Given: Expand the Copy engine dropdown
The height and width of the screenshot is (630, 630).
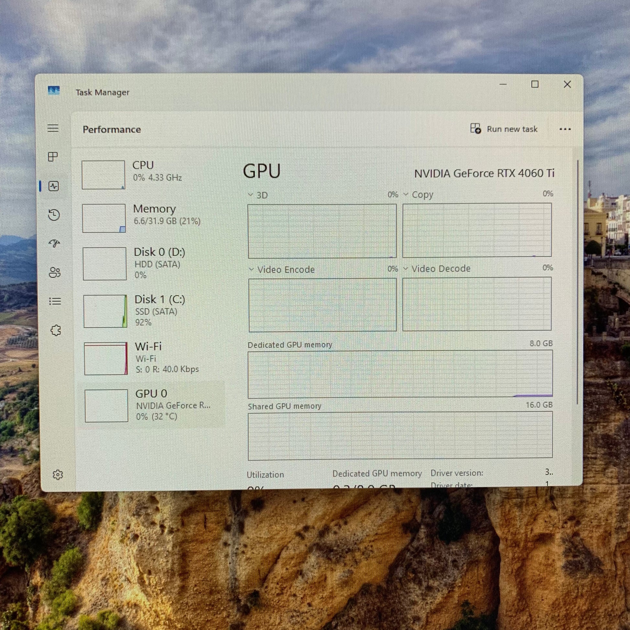Looking at the screenshot, I should 418,195.
